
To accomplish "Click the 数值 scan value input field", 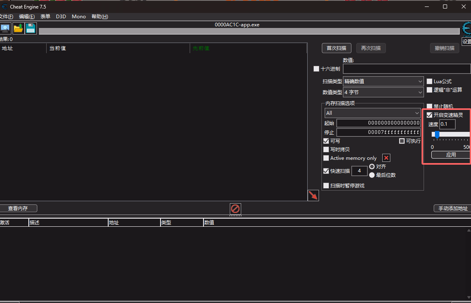I will coord(407,69).
